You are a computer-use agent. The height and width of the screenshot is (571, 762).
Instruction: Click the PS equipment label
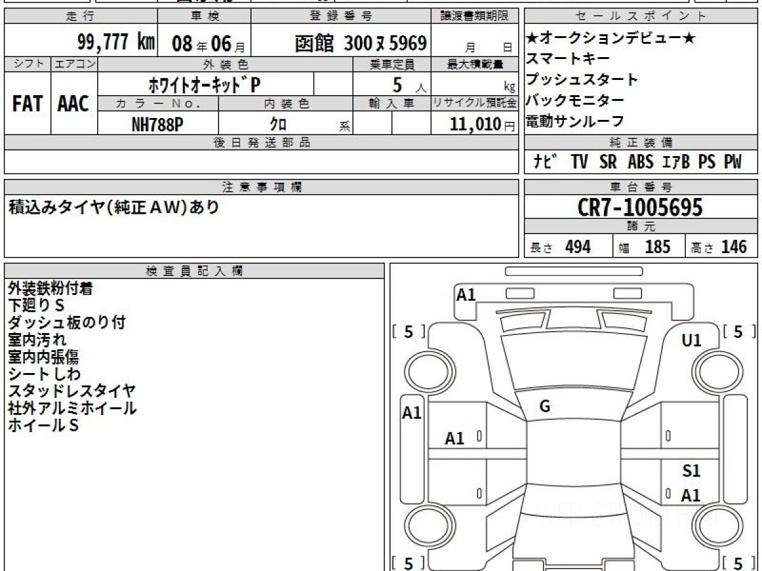[707, 162]
